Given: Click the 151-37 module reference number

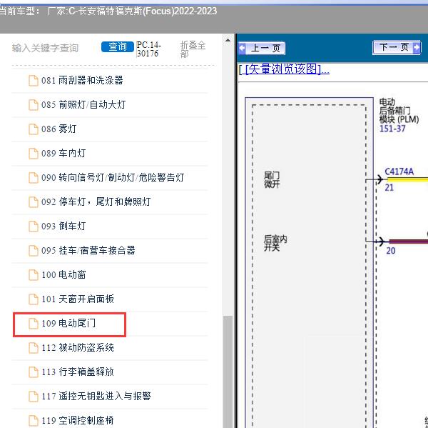Looking at the screenshot, I should point(392,129).
